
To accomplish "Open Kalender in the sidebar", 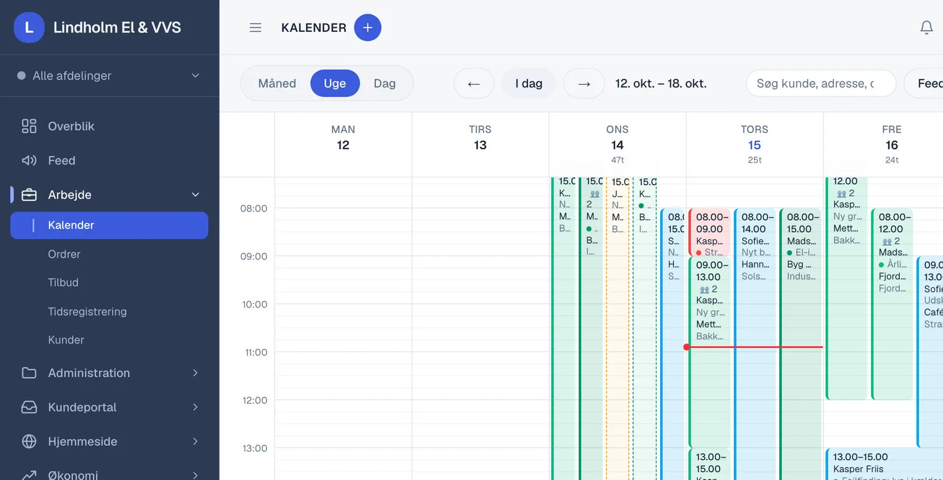I will pos(109,226).
